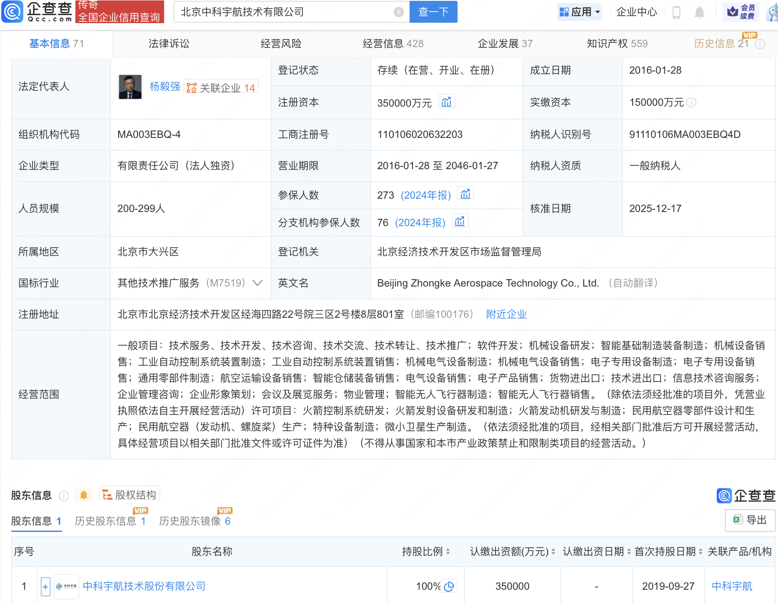
Task: Open 附近企业 nearby companies link
Action: click(506, 314)
